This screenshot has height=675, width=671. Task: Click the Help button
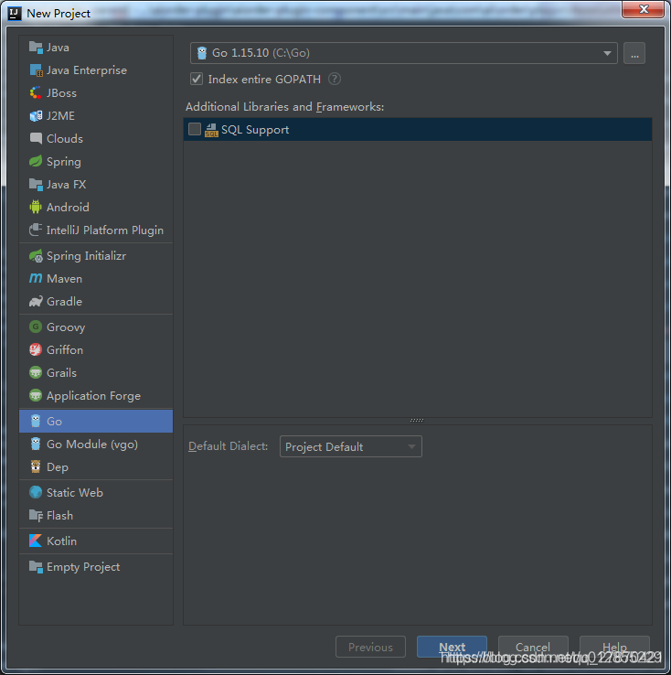coord(614,647)
